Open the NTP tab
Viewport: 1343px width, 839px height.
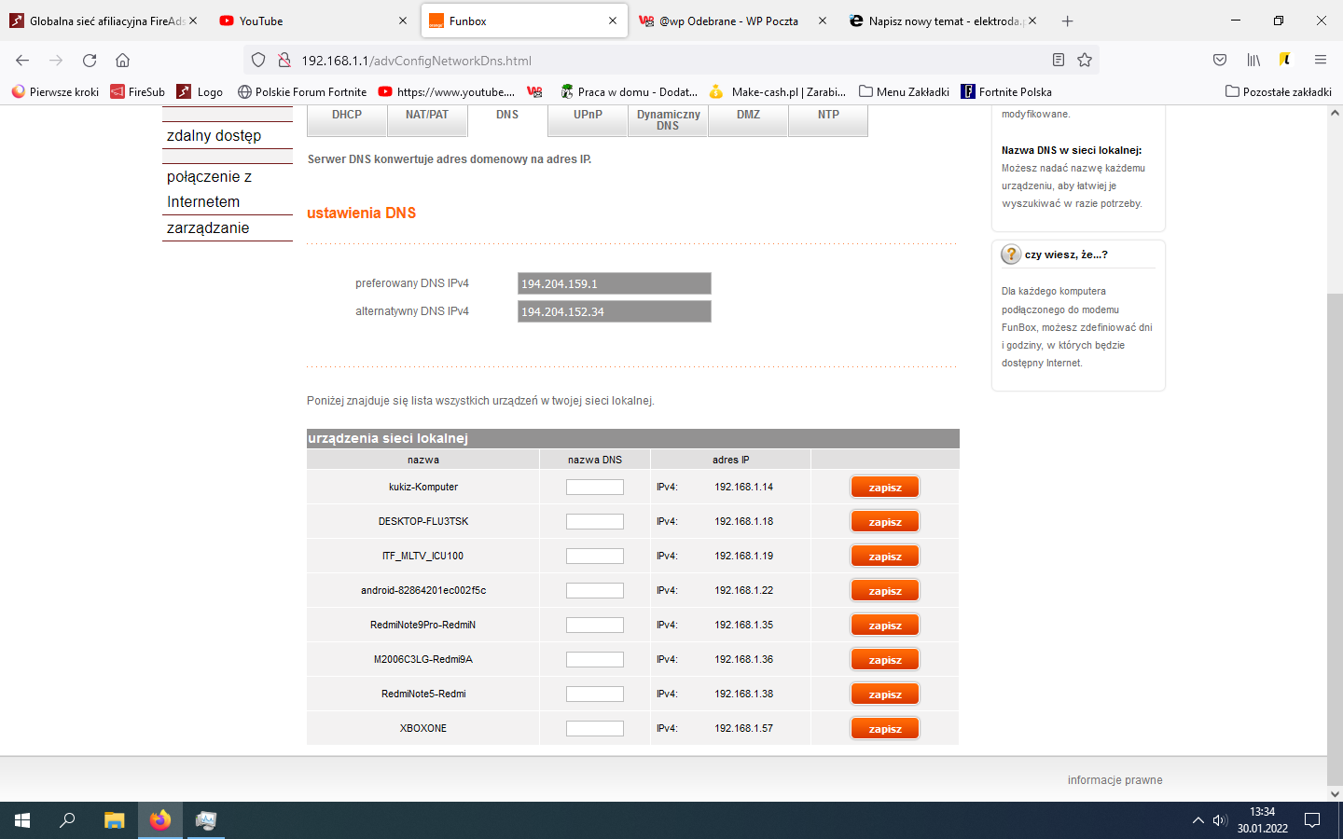point(828,120)
